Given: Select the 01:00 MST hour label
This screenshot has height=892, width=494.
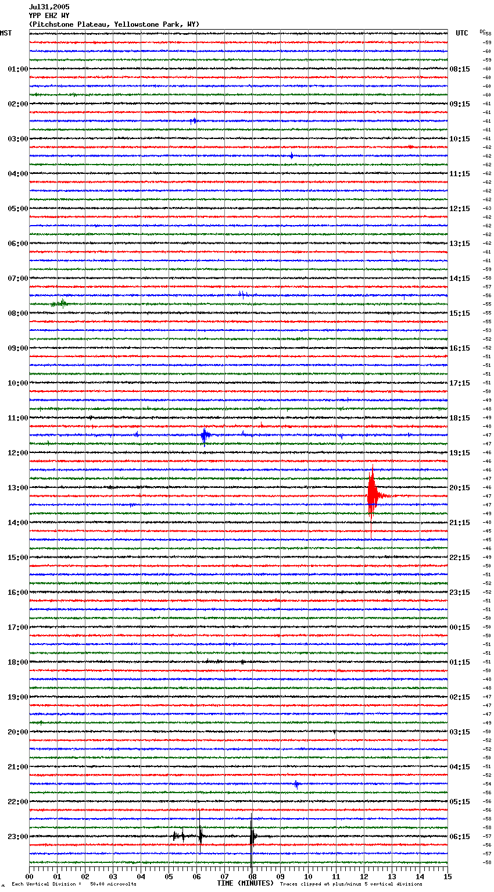Looking at the screenshot, I should [17, 69].
